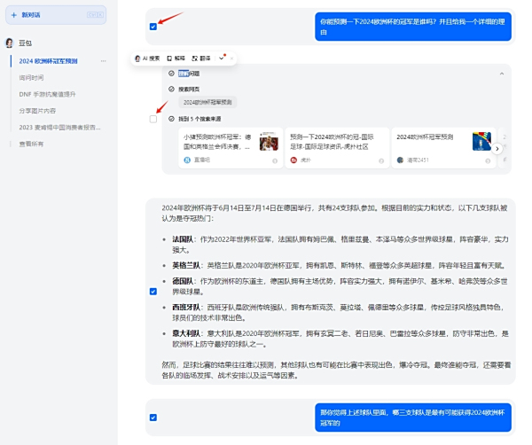Expand the floating toolbar's dropdown chevron

point(221,58)
